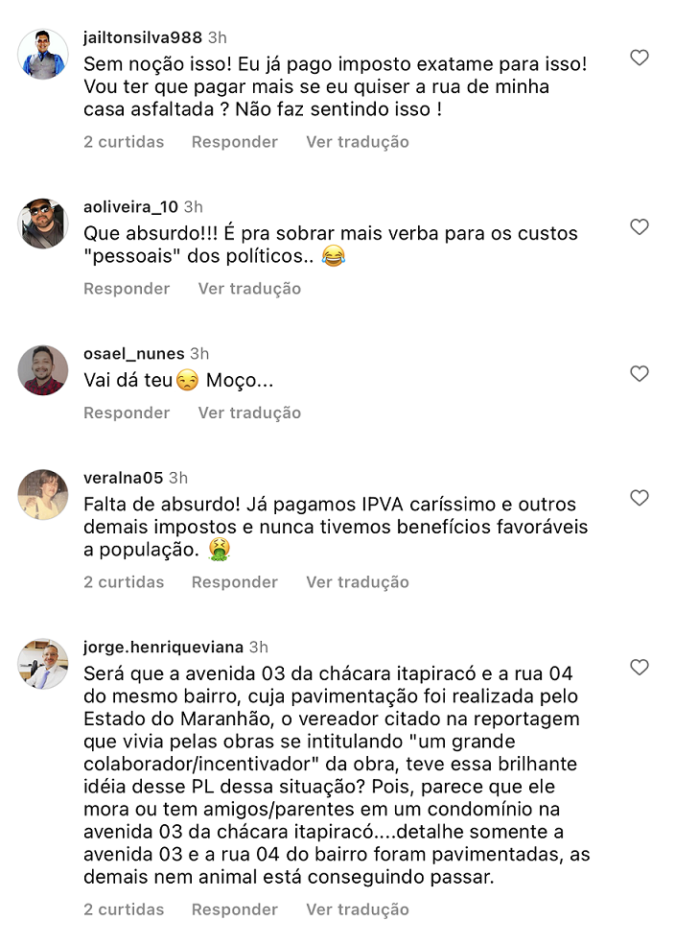Heart veralna05's comment about IPVA

[x=640, y=498]
